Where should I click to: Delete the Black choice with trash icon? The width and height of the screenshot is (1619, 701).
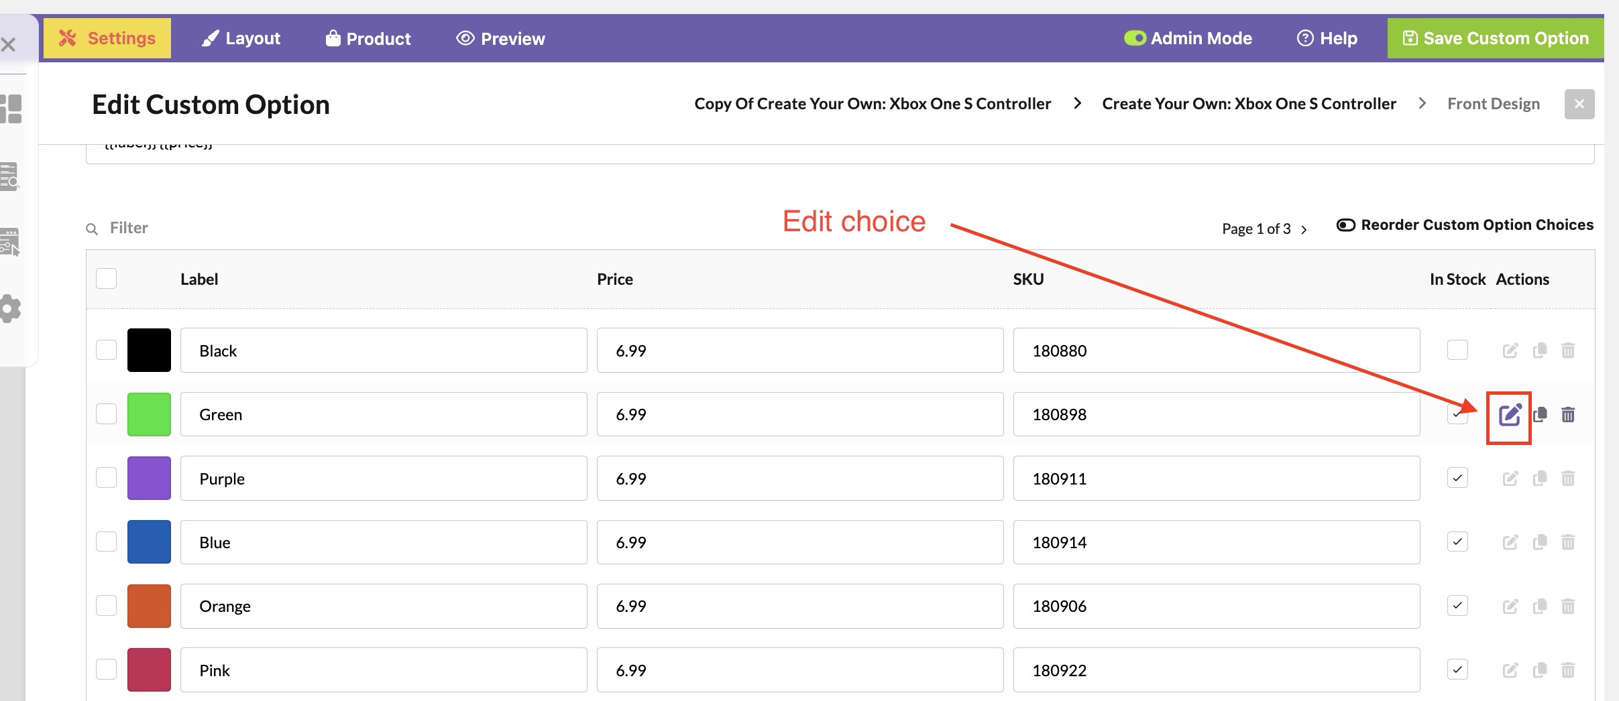point(1568,350)
